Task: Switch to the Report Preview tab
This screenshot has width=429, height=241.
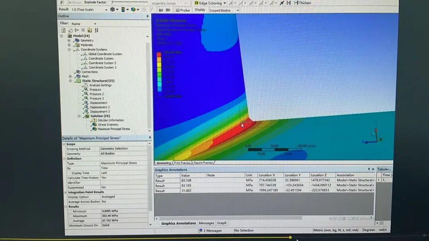Action: (203, 163)
